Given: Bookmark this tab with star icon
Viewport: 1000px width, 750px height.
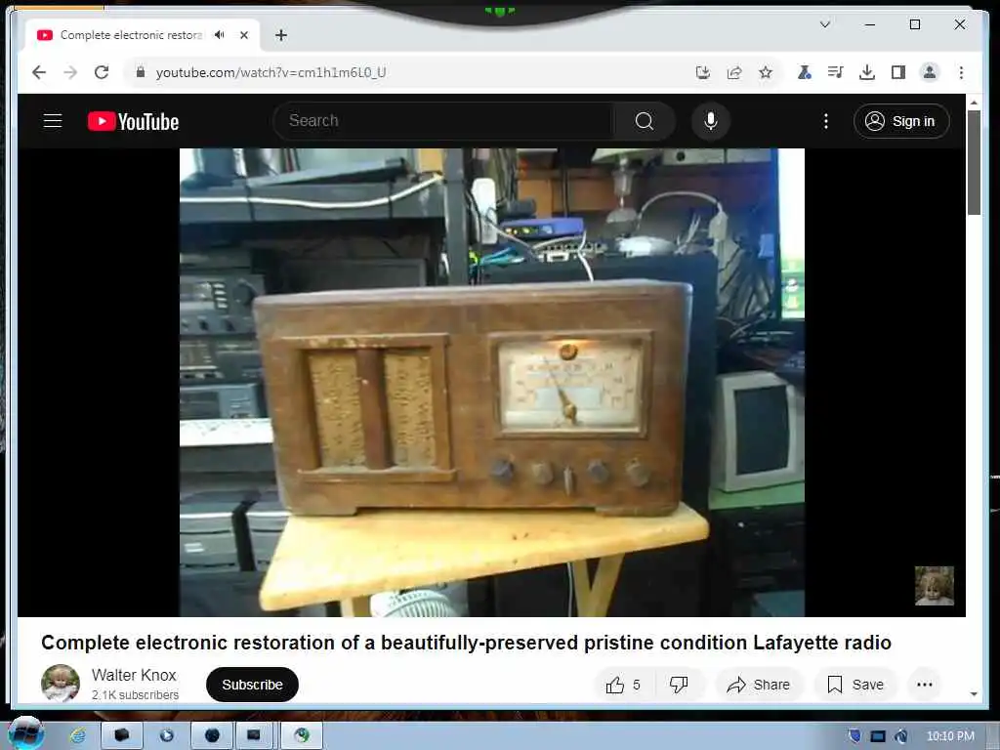Looking at the screenshot, I should click(766, 72).
